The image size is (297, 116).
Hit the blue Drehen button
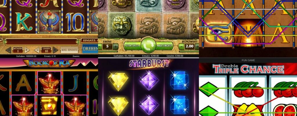click(90, 49)
